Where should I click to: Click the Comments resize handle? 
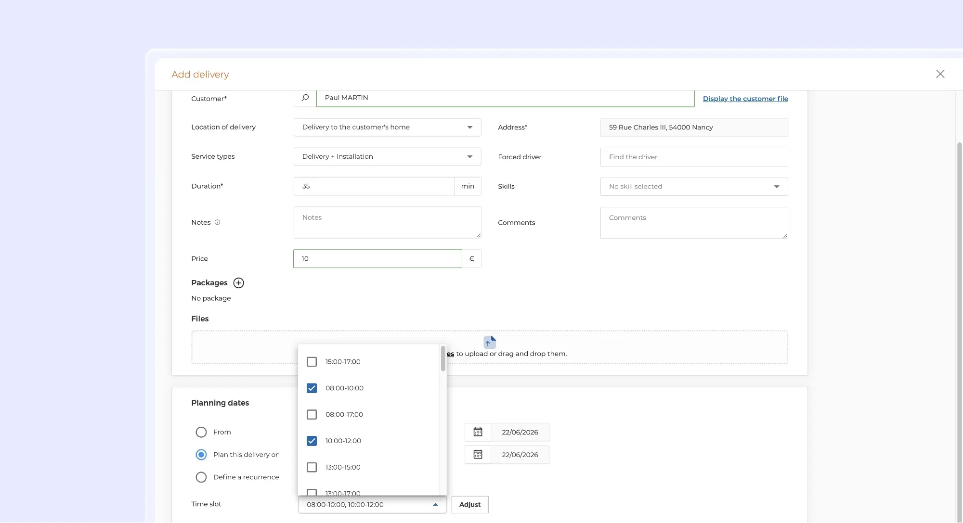click(x=785, y=236)
